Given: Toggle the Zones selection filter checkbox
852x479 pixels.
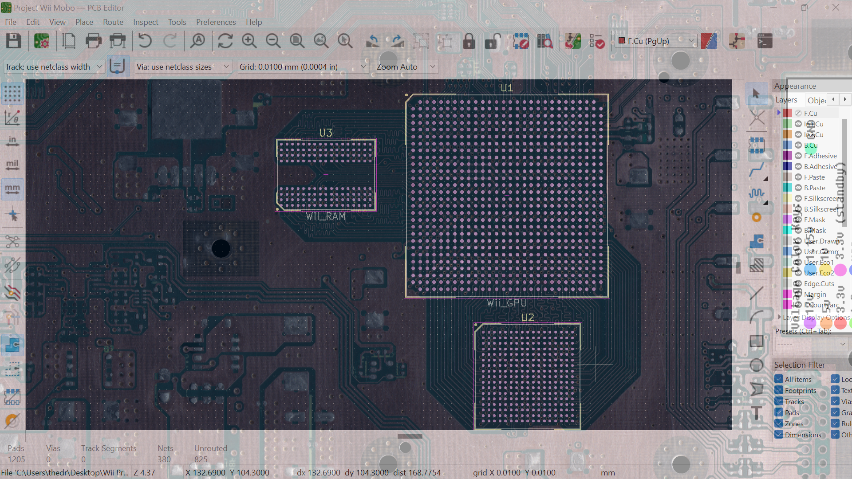Looking at the screenshot, I should (x=779, y=424).
